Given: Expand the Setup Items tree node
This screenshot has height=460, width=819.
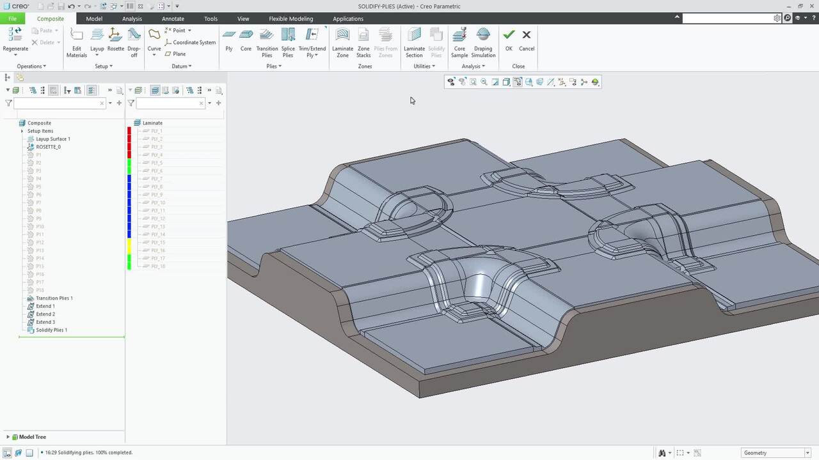Looking at the screenshot, I should pyautogui.click(x=22, y=131).
